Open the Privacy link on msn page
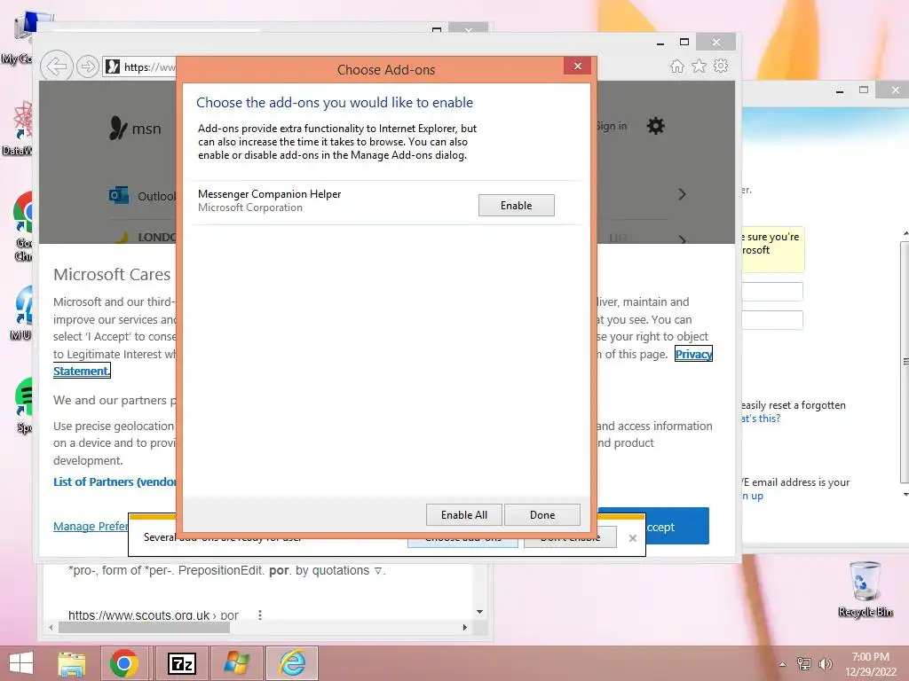This screenshot has width=909, height=681. point(693,354)
